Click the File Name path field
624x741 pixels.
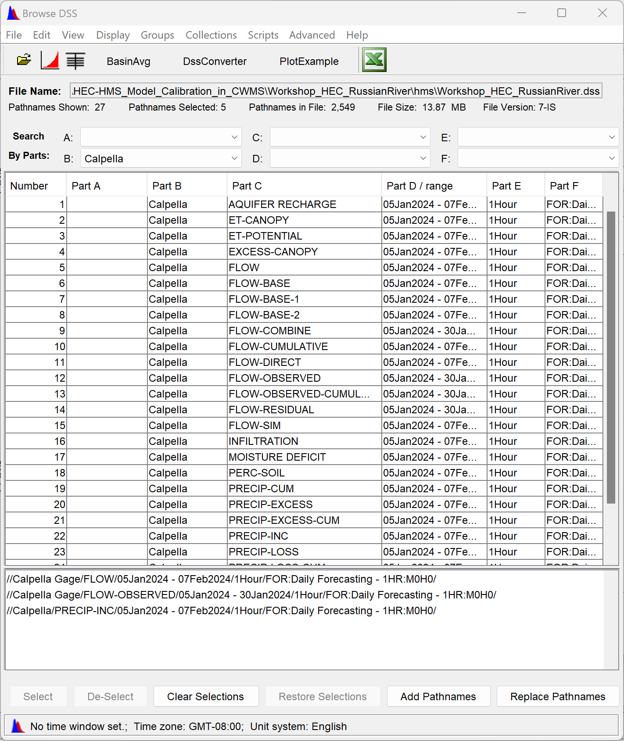(x=336, y=91)
